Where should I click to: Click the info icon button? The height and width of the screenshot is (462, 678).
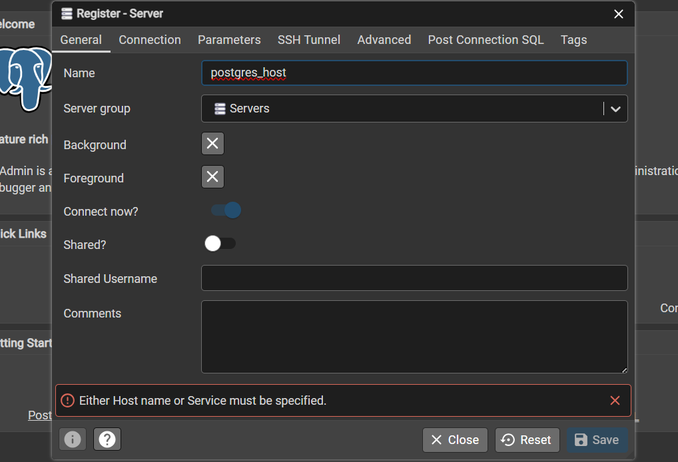73,439
